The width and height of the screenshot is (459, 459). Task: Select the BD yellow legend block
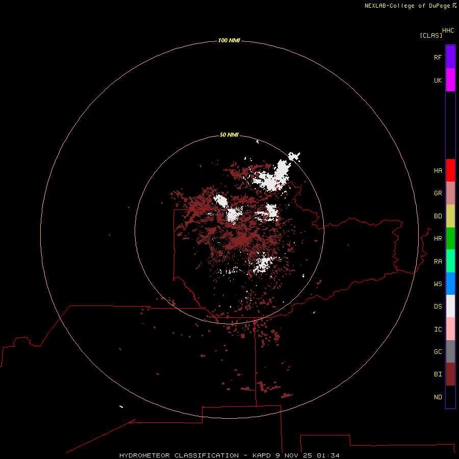[x=450, y=216]
